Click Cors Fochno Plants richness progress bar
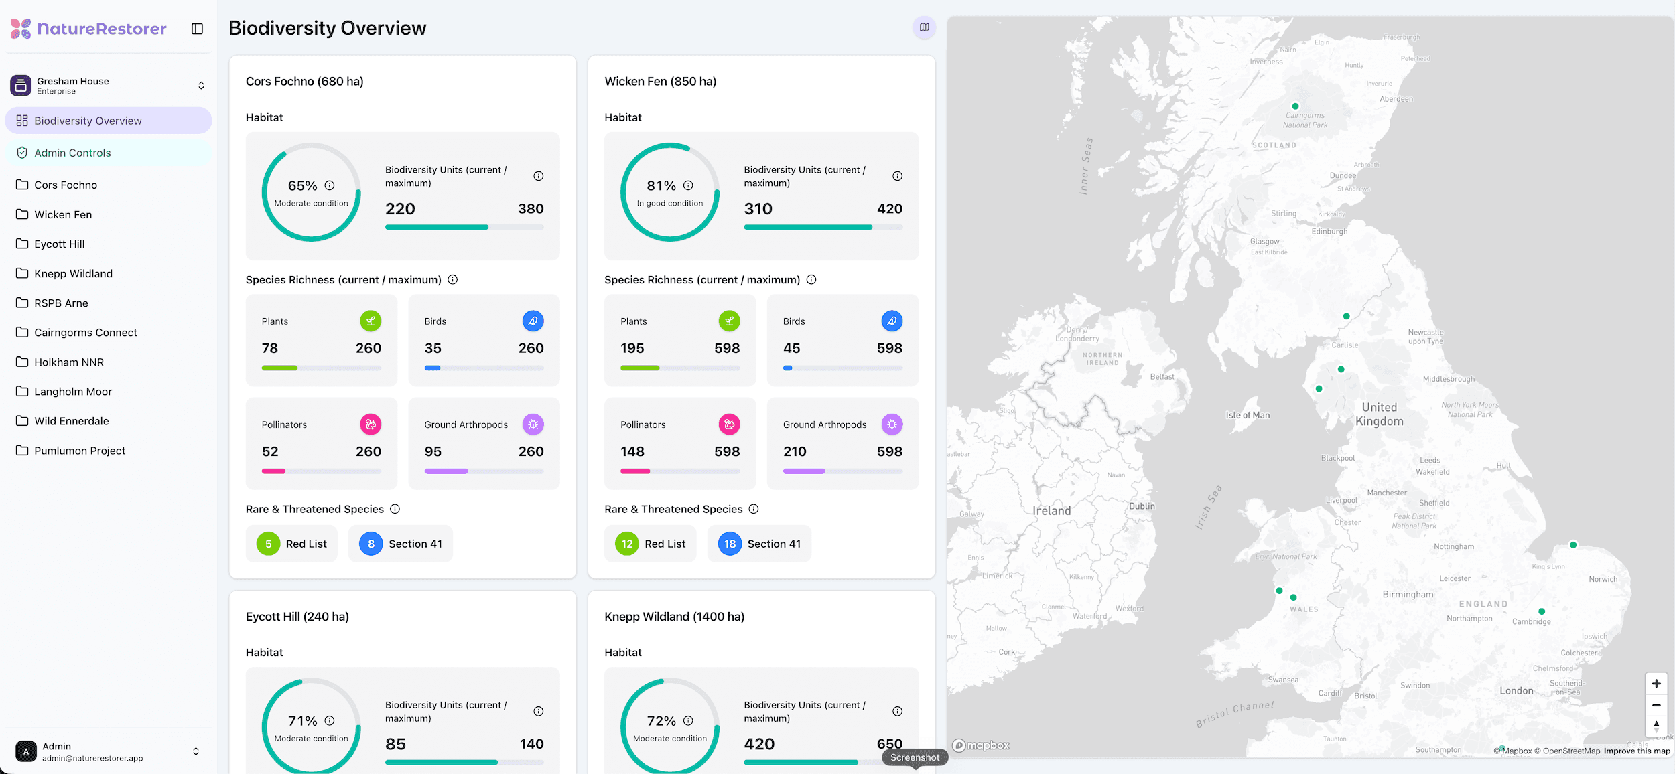This screenshot has height=774, width=1675. click(x=322, y=368)
